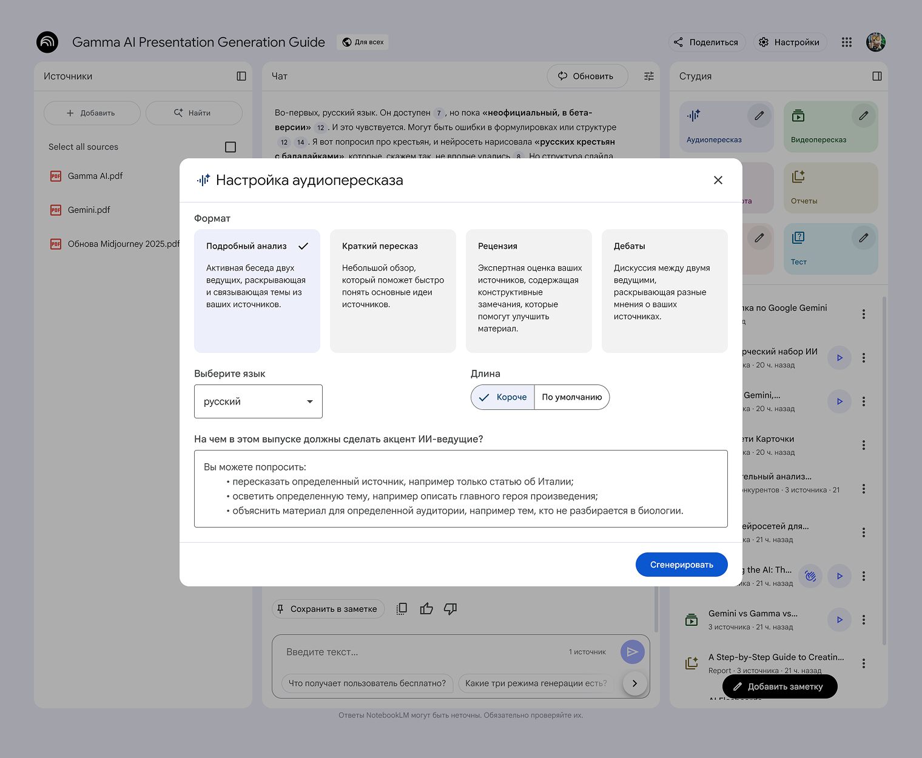This screenshot has width=922, height=758.
Task: Choose the Краткий пересказ format card
Action: (x=392, y=290)
